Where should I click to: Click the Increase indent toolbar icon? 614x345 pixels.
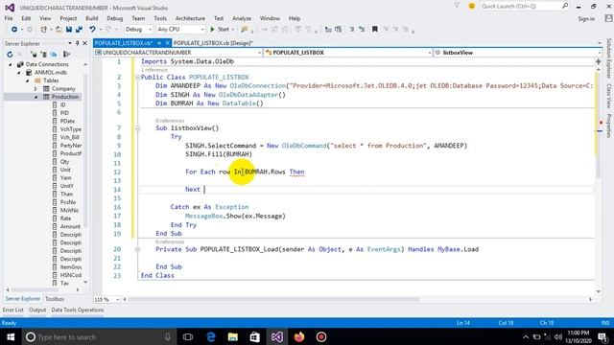coord(338,30)
